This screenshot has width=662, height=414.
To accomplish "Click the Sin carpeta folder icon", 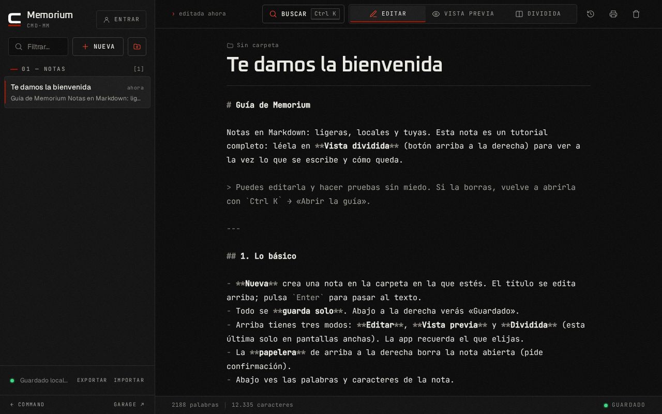I will [230, 46].
